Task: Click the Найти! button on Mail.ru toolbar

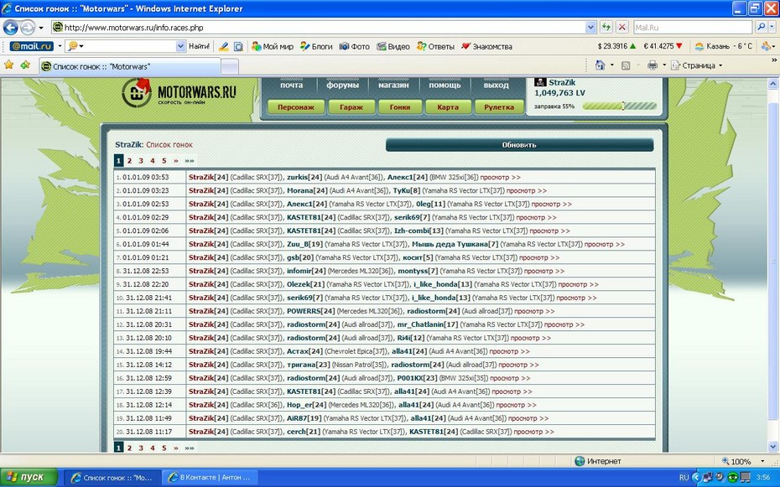Action: tap(199, 46)
